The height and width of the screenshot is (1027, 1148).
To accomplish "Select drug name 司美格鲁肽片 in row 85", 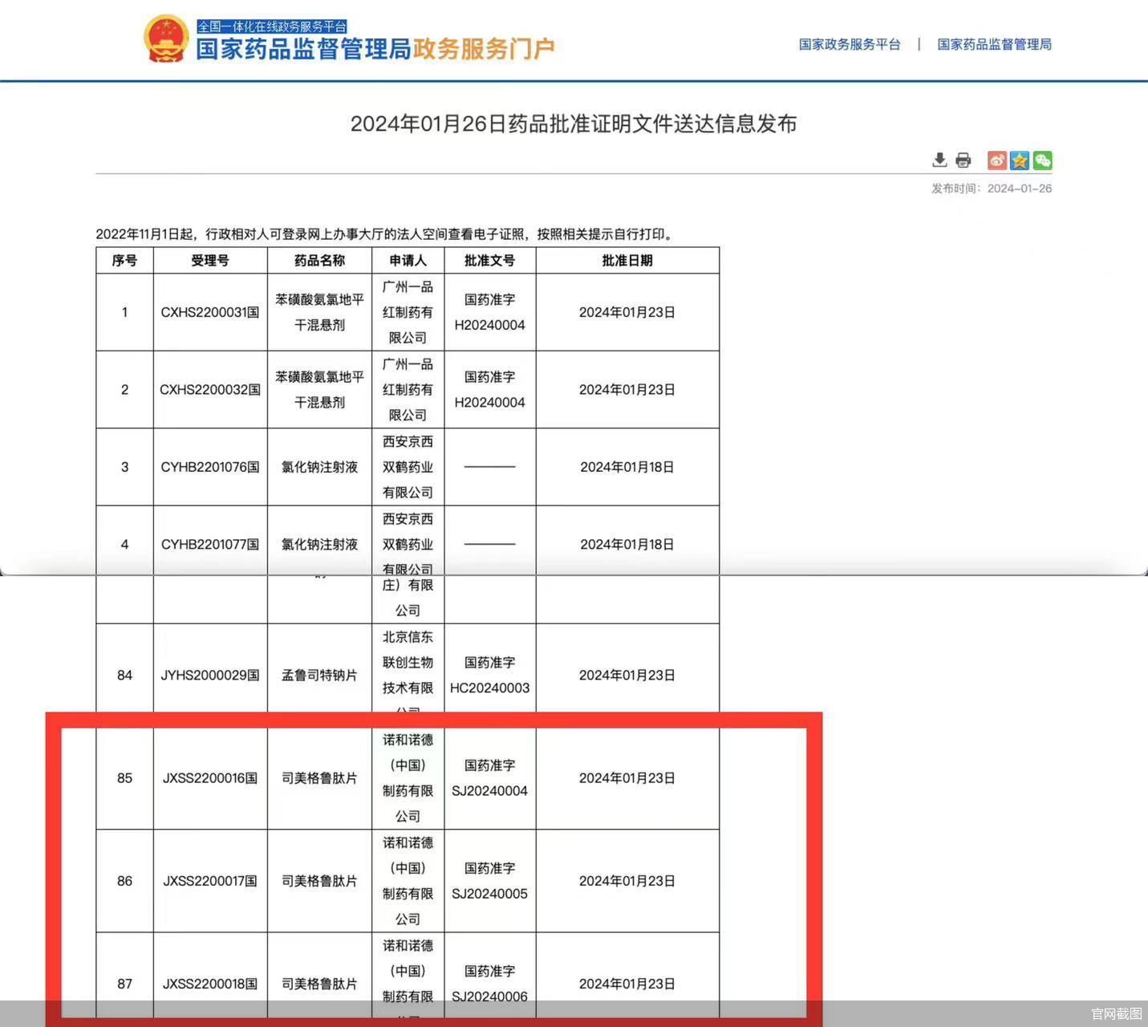I will (318, 777).
